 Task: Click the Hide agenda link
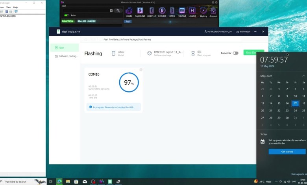point(299,174)
